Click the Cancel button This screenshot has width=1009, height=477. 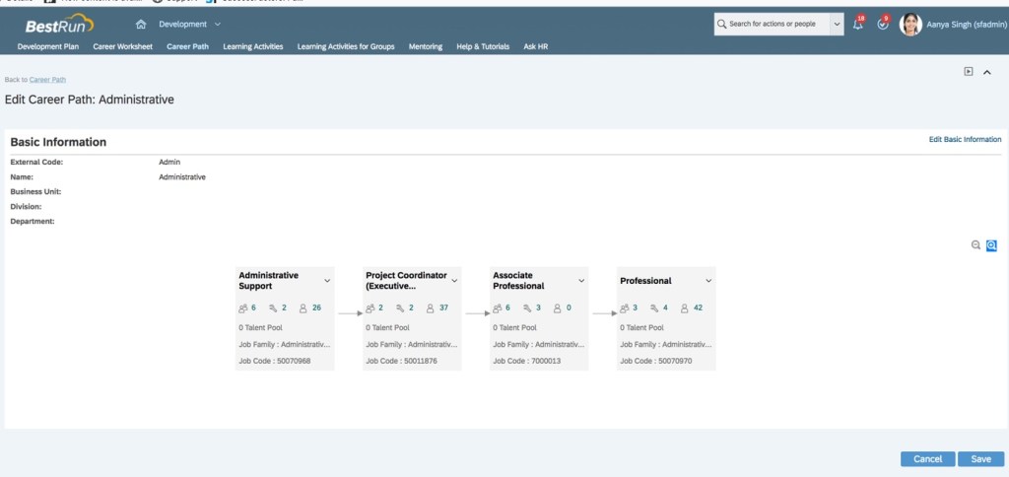pyautogui.click(x=927, y=459)
